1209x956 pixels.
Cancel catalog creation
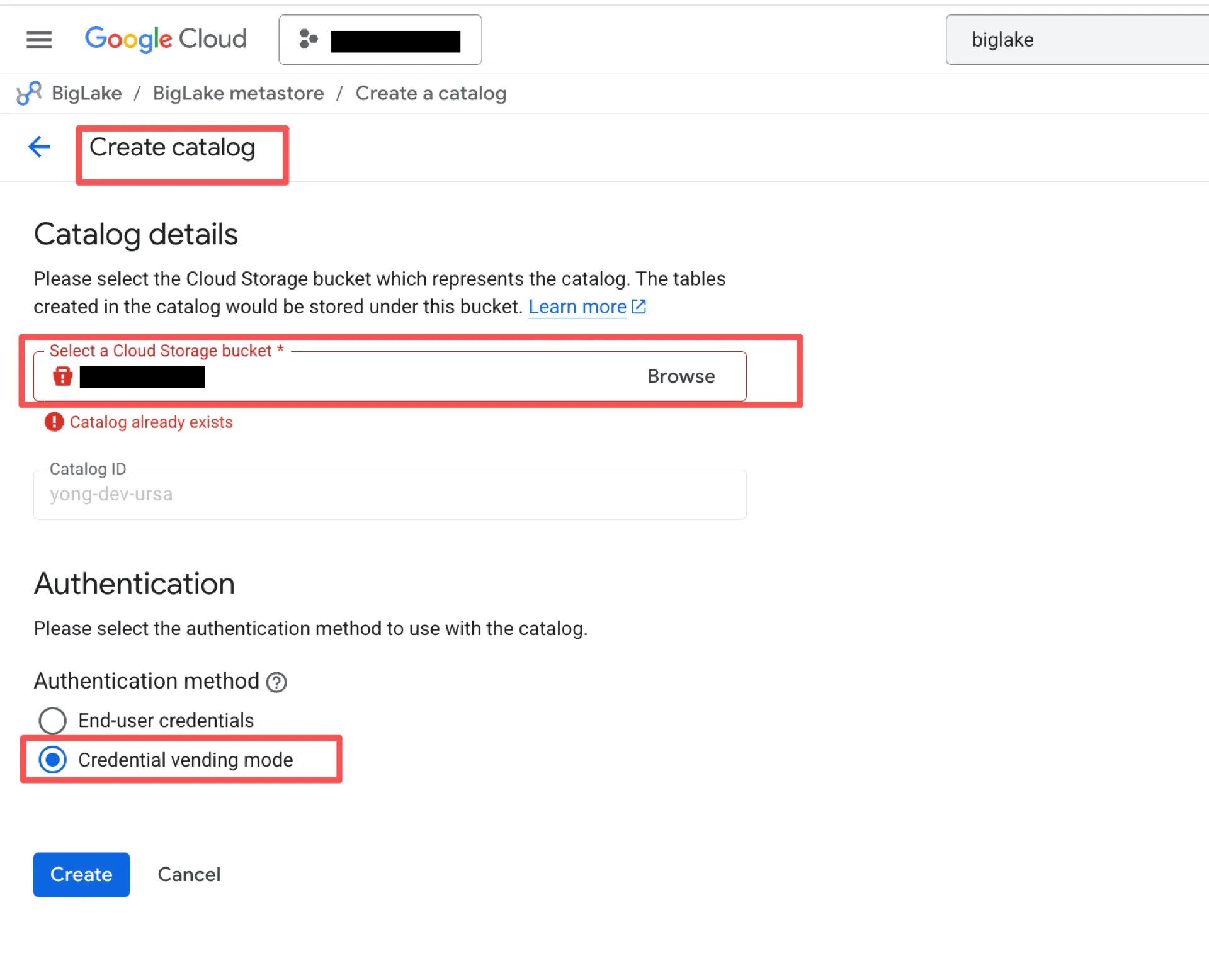[189, 875]
